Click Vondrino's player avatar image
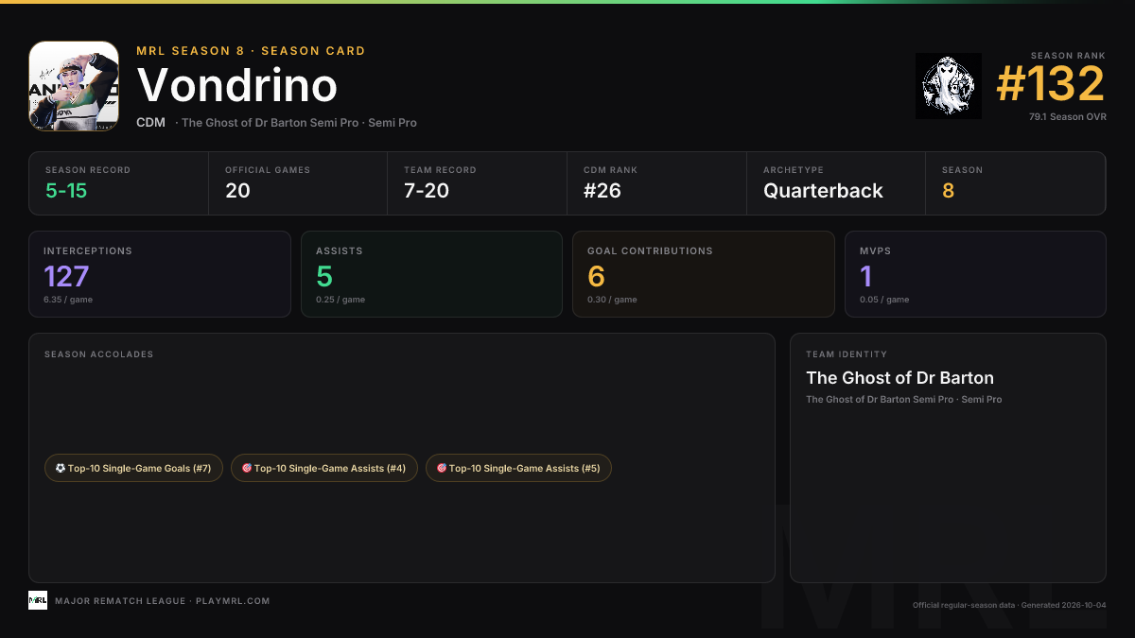The width and height of the screenshot is (1135, 638). click(x=74, y=86)
